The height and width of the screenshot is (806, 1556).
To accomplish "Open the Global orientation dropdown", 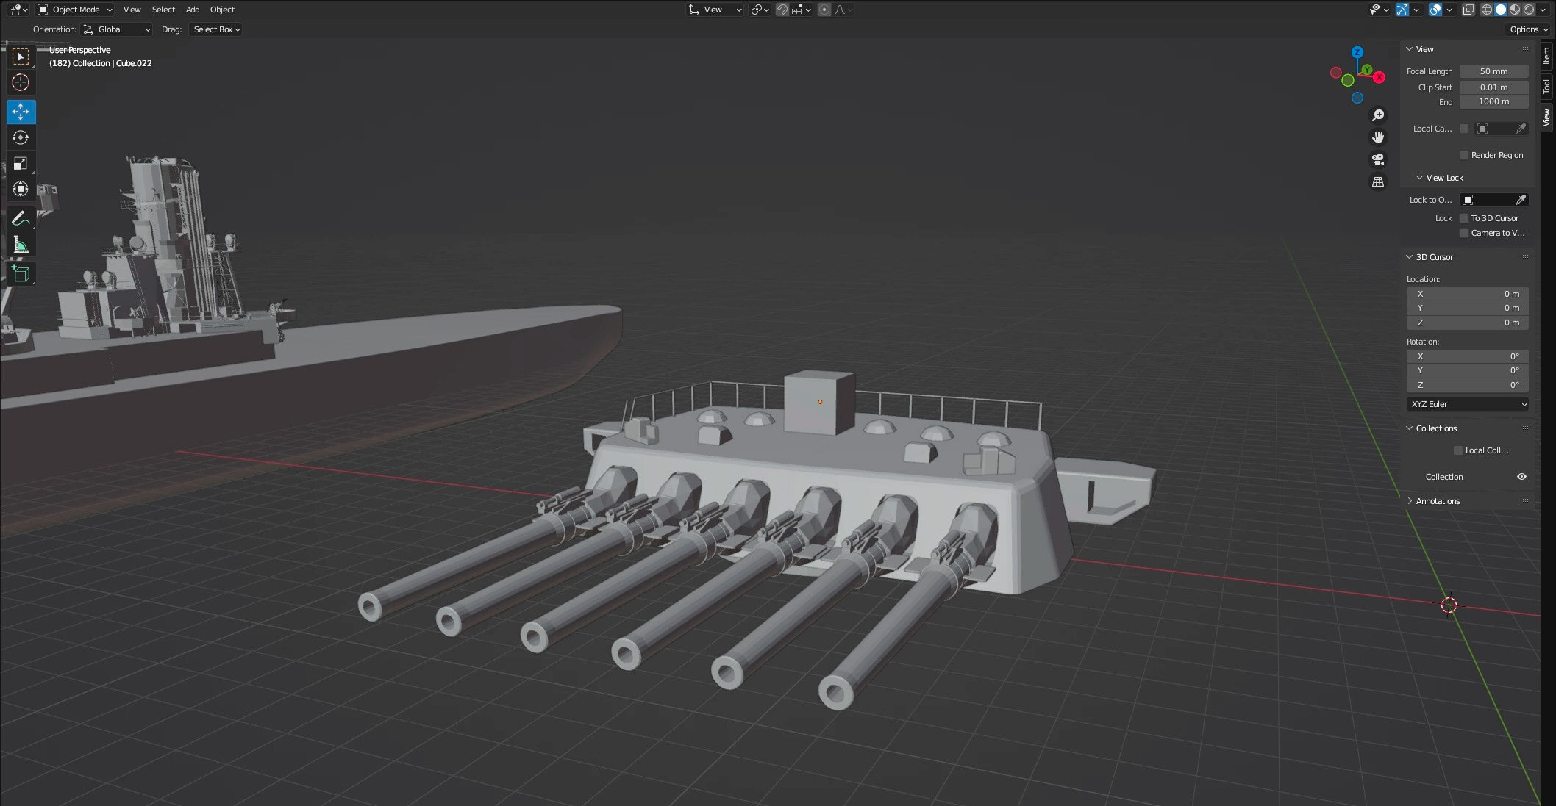I will pyautogui.click(x=117, y=29).
